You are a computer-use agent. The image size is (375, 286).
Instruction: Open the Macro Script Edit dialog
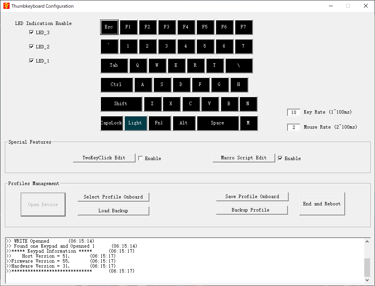pos(244,158)
